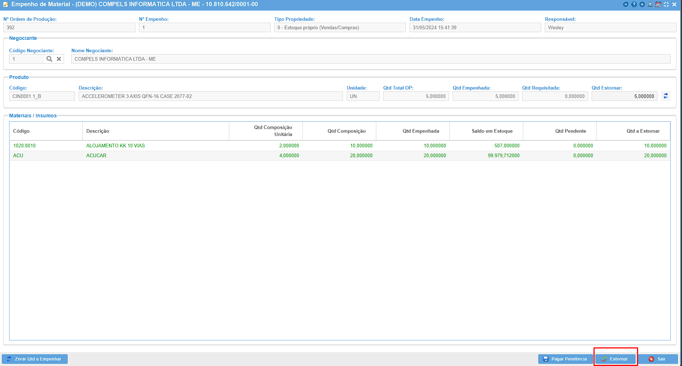Image resolution: width=682 pixels, height=366 pixels.
Task: Click the product Descrição field
Action: coord(211,96)
